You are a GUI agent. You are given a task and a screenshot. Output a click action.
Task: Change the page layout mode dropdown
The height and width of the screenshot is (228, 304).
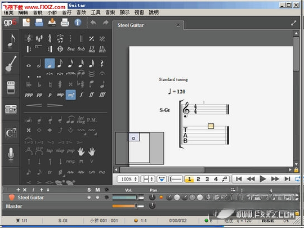click(147, 179)
